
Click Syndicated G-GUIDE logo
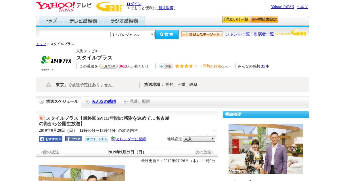pyautogui.click(x=291, y=33)
